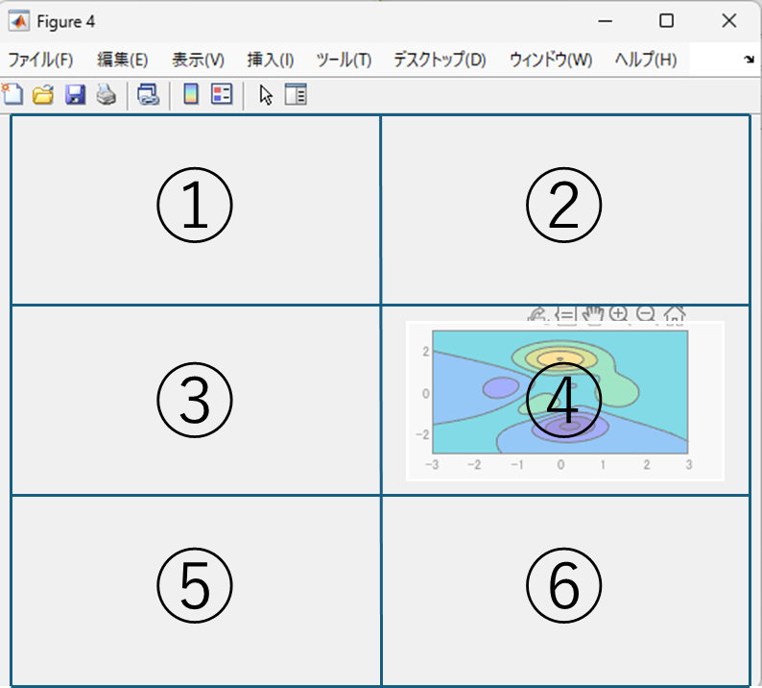Screen dimensions: 762x688
Task: Click the Zoom In magnifier above the plot
Action: [x=619, y=314]
